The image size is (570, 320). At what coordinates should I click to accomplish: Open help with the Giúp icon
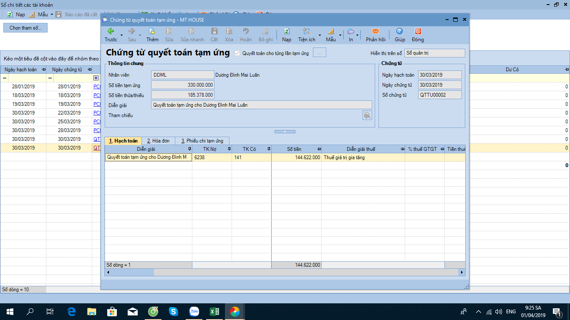399,32
